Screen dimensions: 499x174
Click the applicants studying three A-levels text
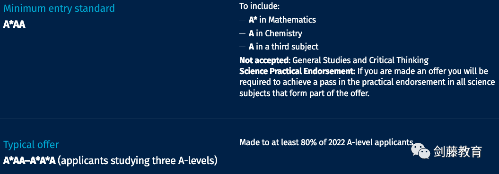coord(138,161)
